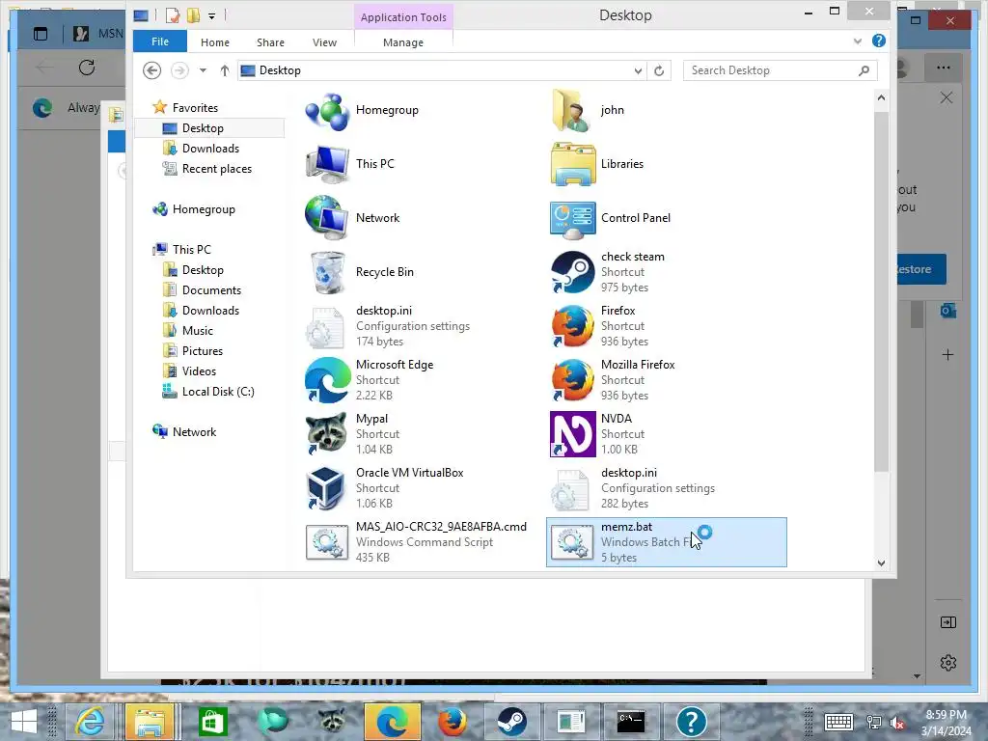Open the Homegroup item in file list

362,111
